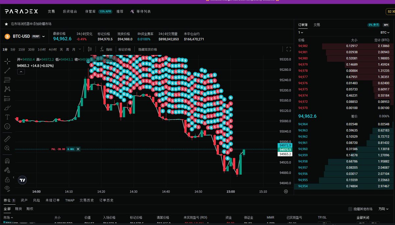Select the 30分 timeframe
Screen dimensions: 395x225
pyautogui.click(x=31, y=49)
